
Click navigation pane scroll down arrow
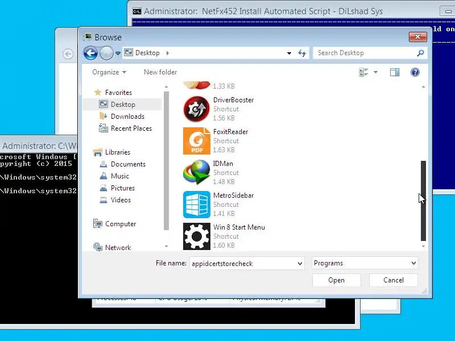tap(166, 246)
